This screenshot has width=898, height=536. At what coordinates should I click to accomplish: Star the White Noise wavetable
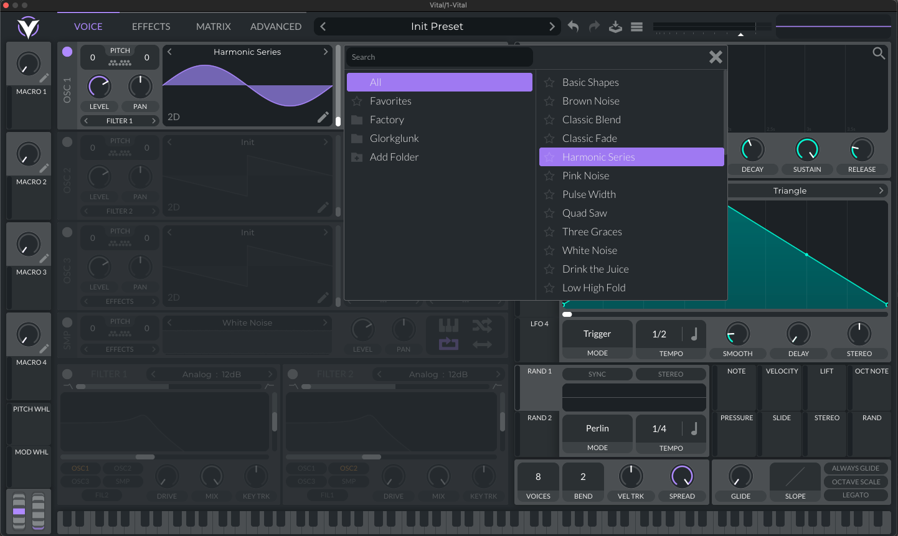pyautogui.click(x=549, y=250)
